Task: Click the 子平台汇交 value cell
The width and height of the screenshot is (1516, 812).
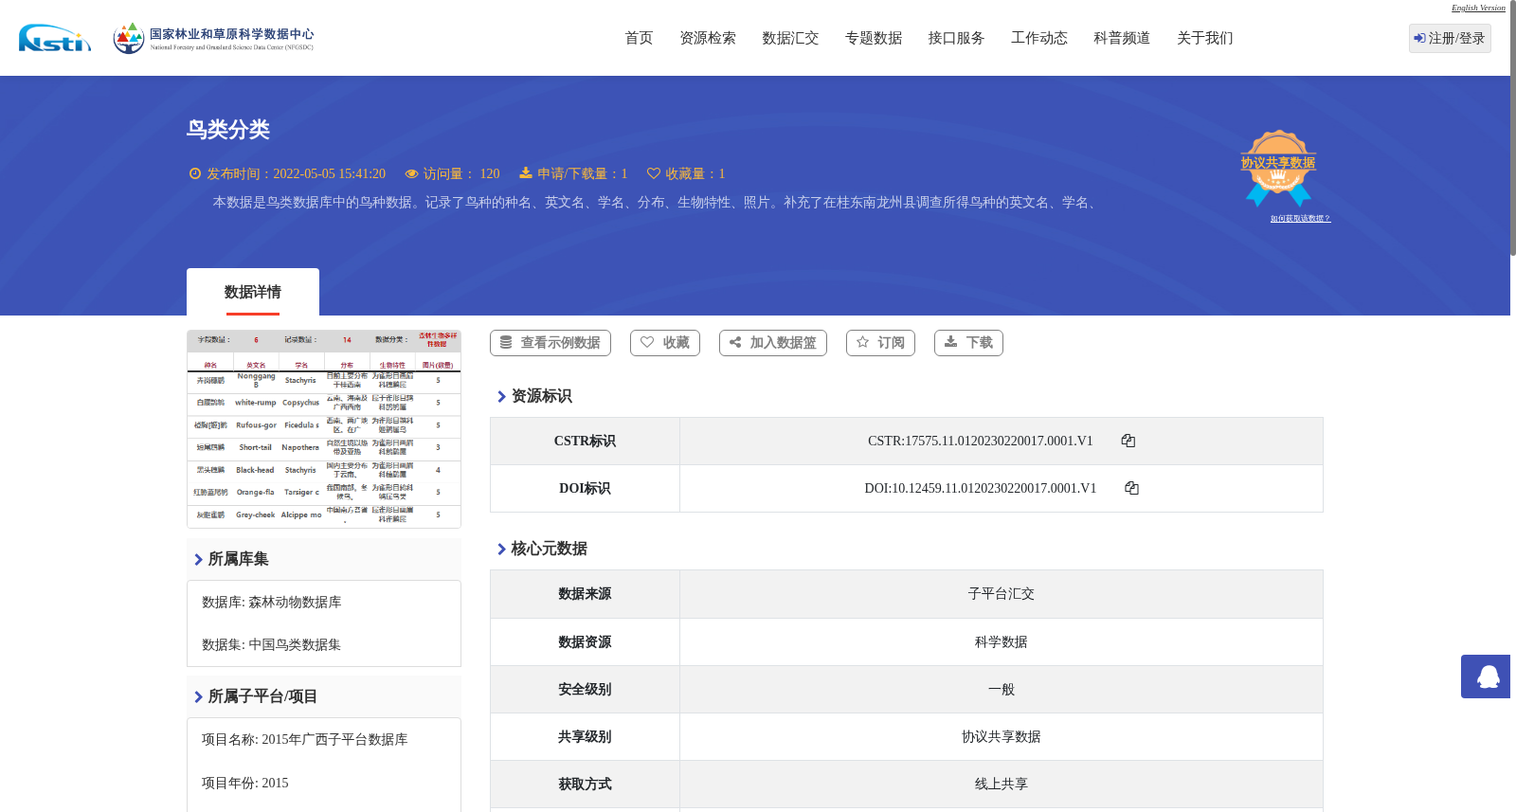Action: pos(1002,594)
